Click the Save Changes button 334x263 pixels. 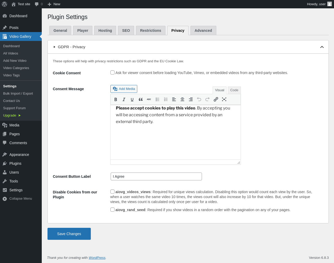69,234
